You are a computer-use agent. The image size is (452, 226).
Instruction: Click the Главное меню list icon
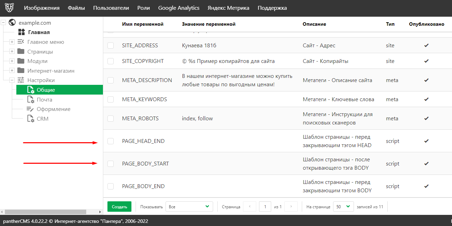pyautogui.click(x=21, y=42)
